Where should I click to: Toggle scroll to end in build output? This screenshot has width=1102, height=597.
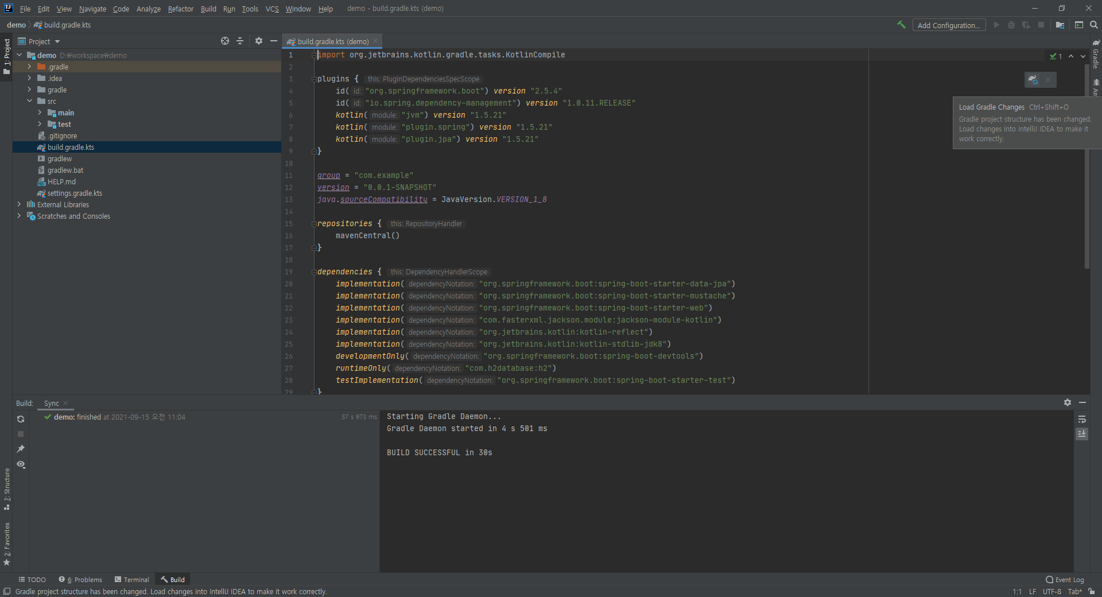1081,435
